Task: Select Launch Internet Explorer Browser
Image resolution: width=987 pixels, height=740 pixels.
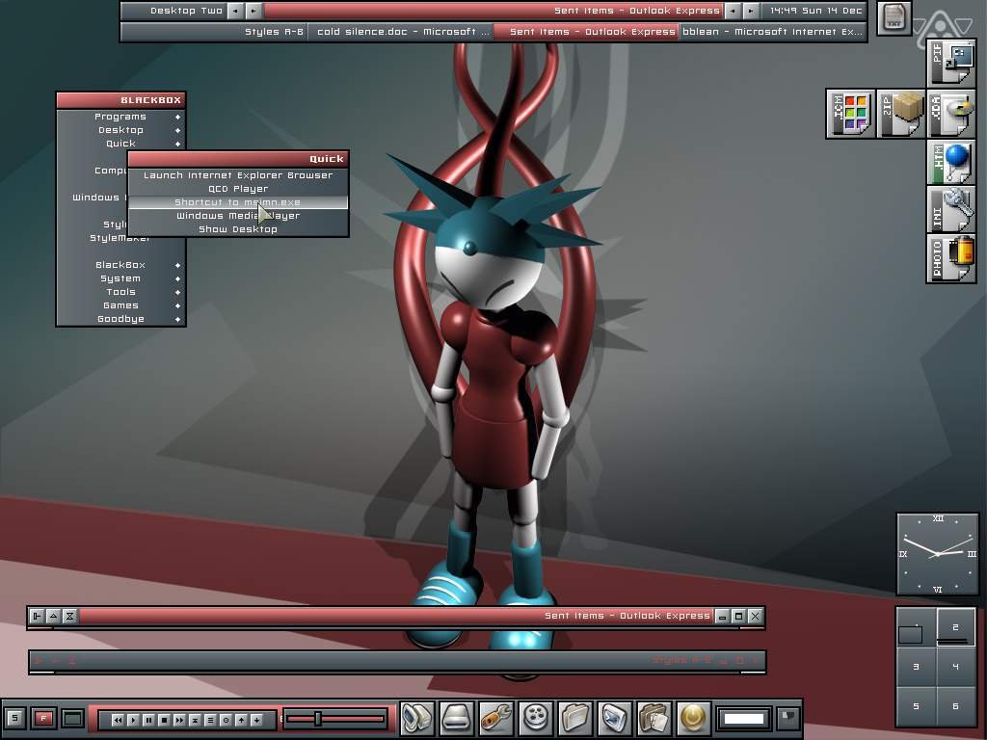Action: 238,175
